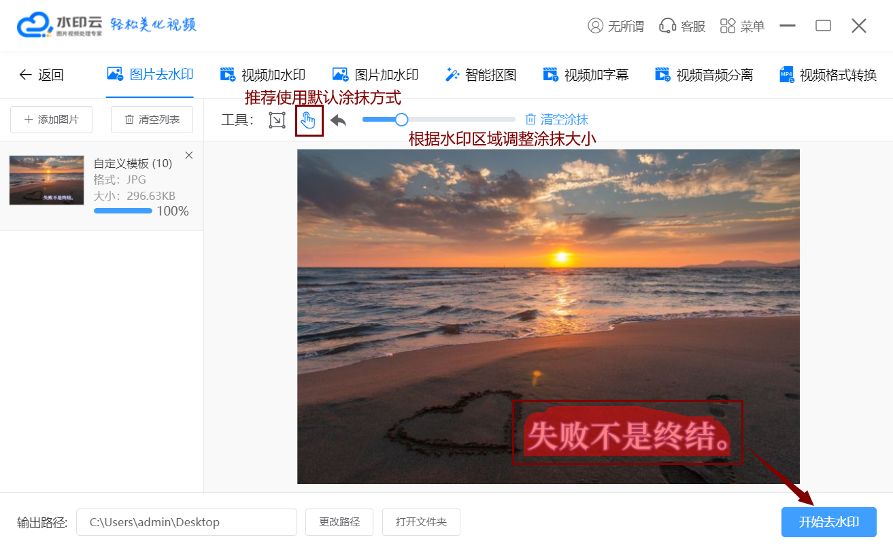Click the 无所谓 account avatar
Screen dimensions: 893x550
tap(616, 26)
